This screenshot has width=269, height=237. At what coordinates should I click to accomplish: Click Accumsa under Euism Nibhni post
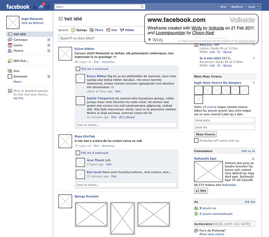coord(108,62)
